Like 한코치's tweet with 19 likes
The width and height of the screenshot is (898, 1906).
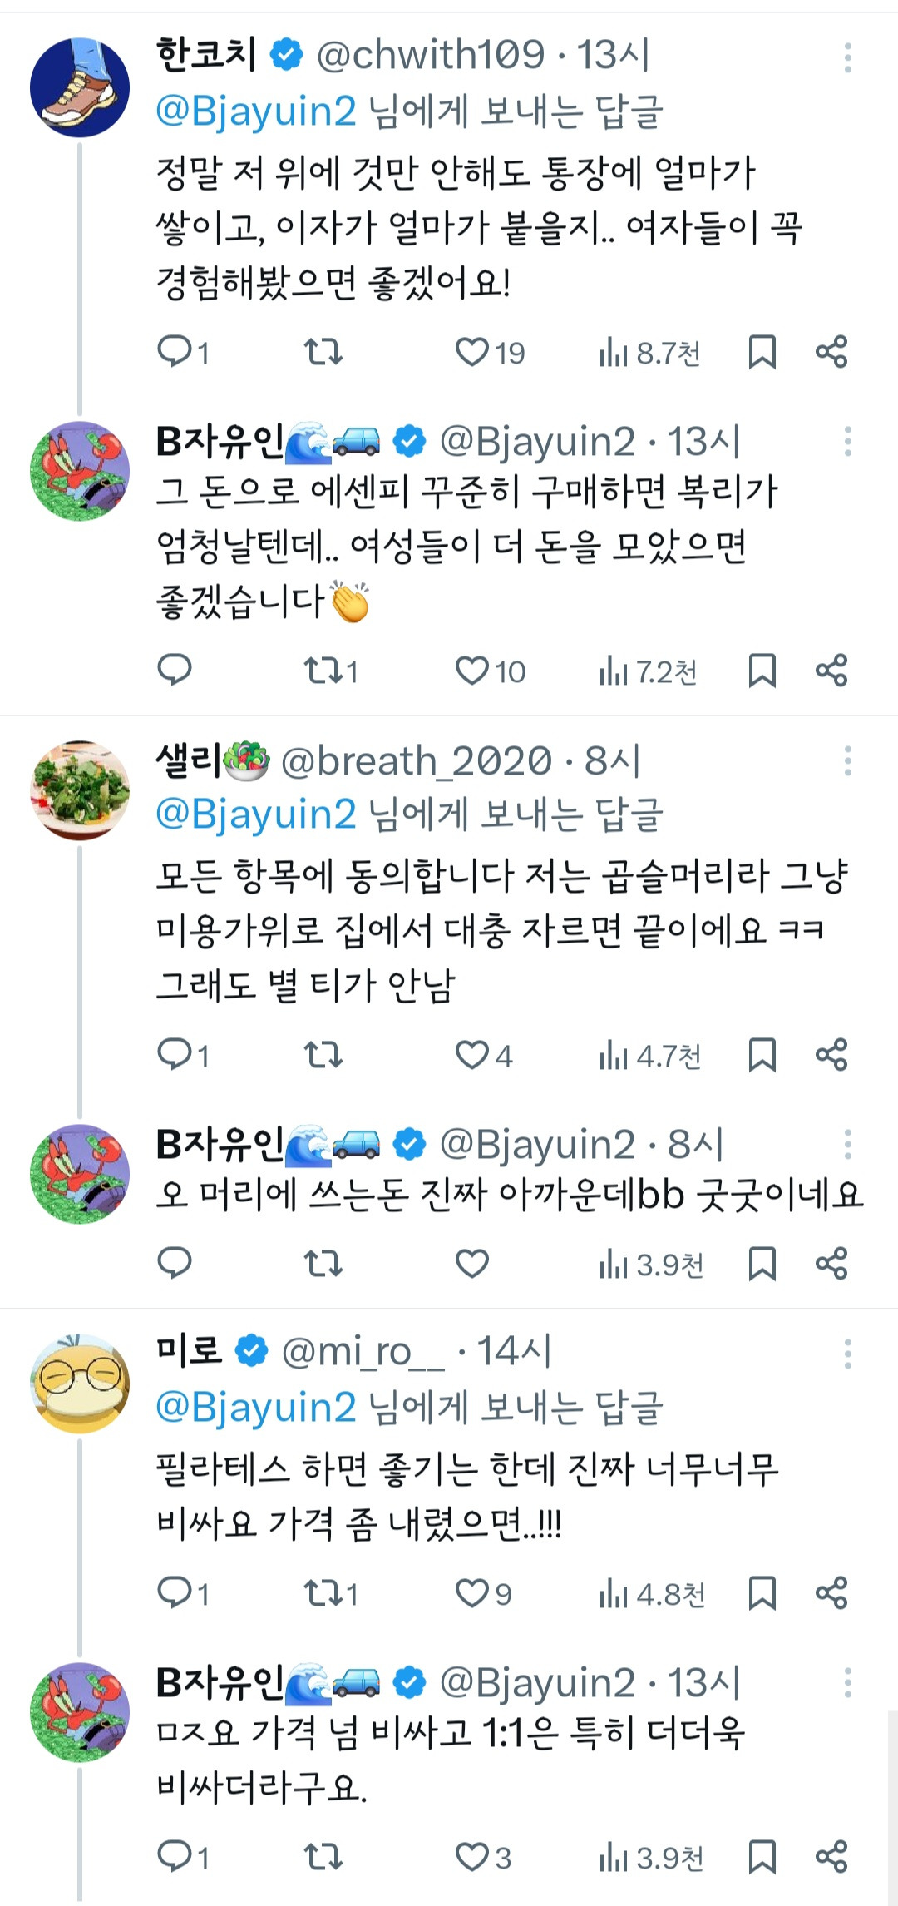[x=472, y=352]
